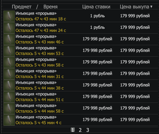Viewport: 159px width, 134px height.
Task: Click 179 998 bid in row 43 мин 46 с
Action: (x=97, y=39)
